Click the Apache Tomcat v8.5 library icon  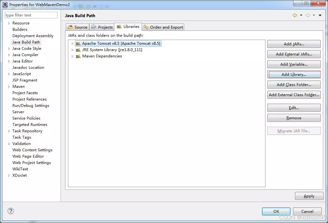(x=78, y=44)
